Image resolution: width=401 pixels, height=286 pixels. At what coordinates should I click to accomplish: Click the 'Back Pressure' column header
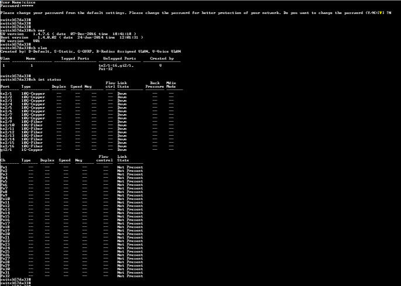click(x=155, y=85)
